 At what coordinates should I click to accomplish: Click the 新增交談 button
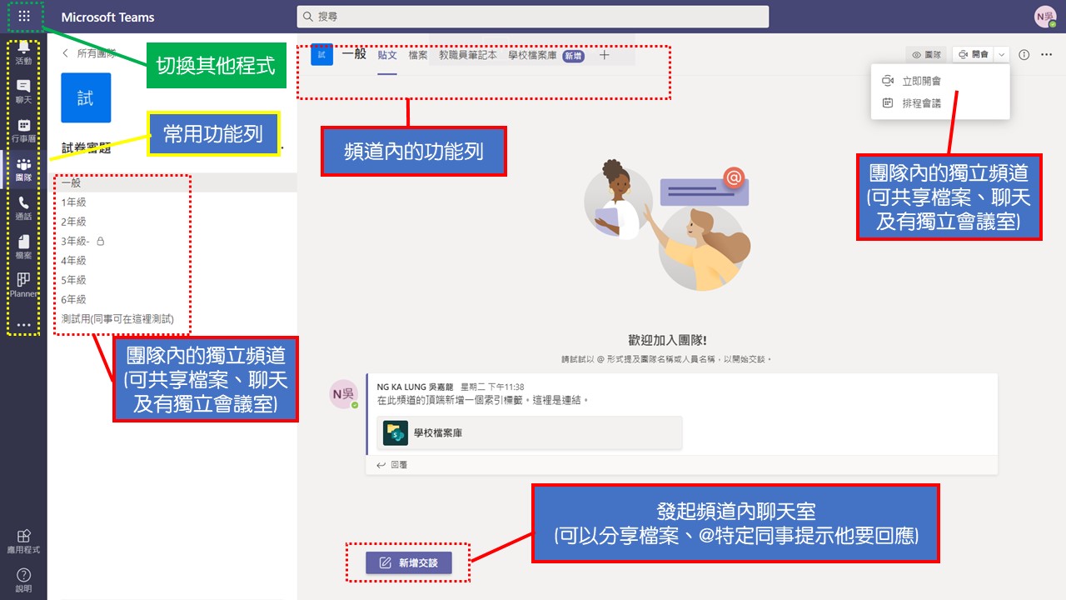[x=408, y=562]
